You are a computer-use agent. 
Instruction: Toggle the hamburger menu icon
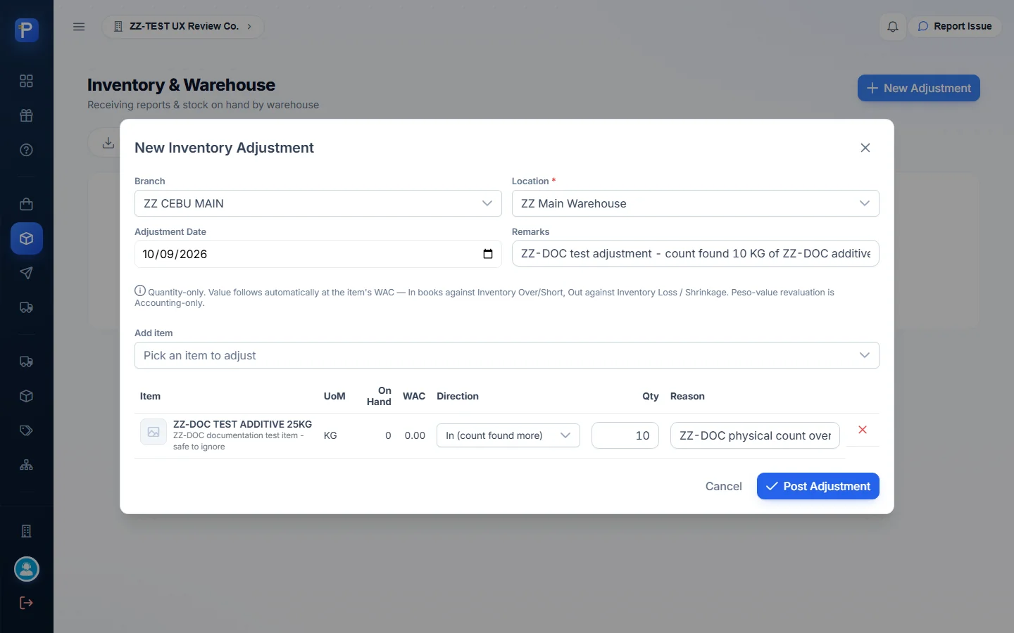[79, 27]
